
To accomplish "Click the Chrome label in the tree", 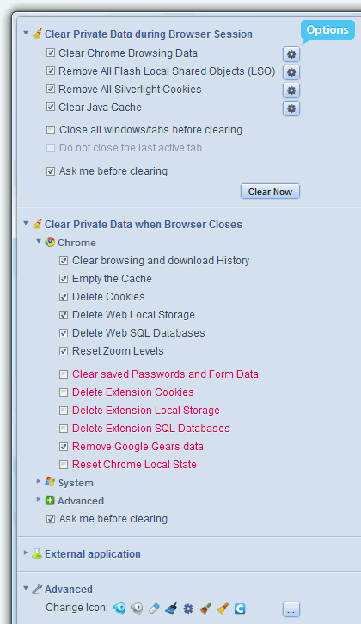I will pos(76,243).
